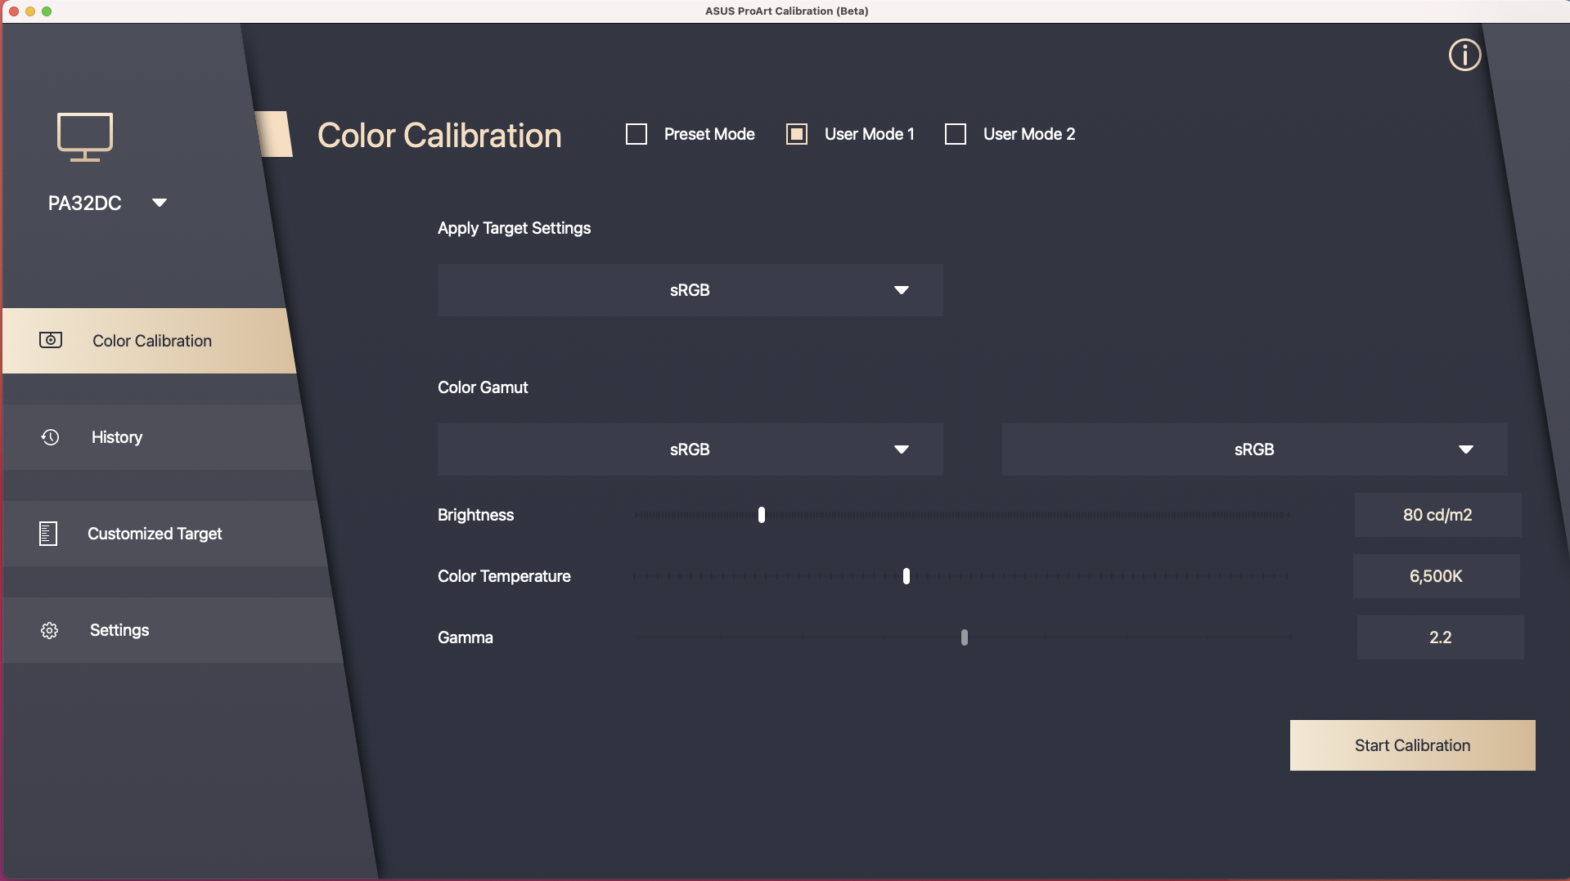Click the ASUS ProArt Calibration window title
This screenshot has height=881, width=1570.
pos(786,11)
